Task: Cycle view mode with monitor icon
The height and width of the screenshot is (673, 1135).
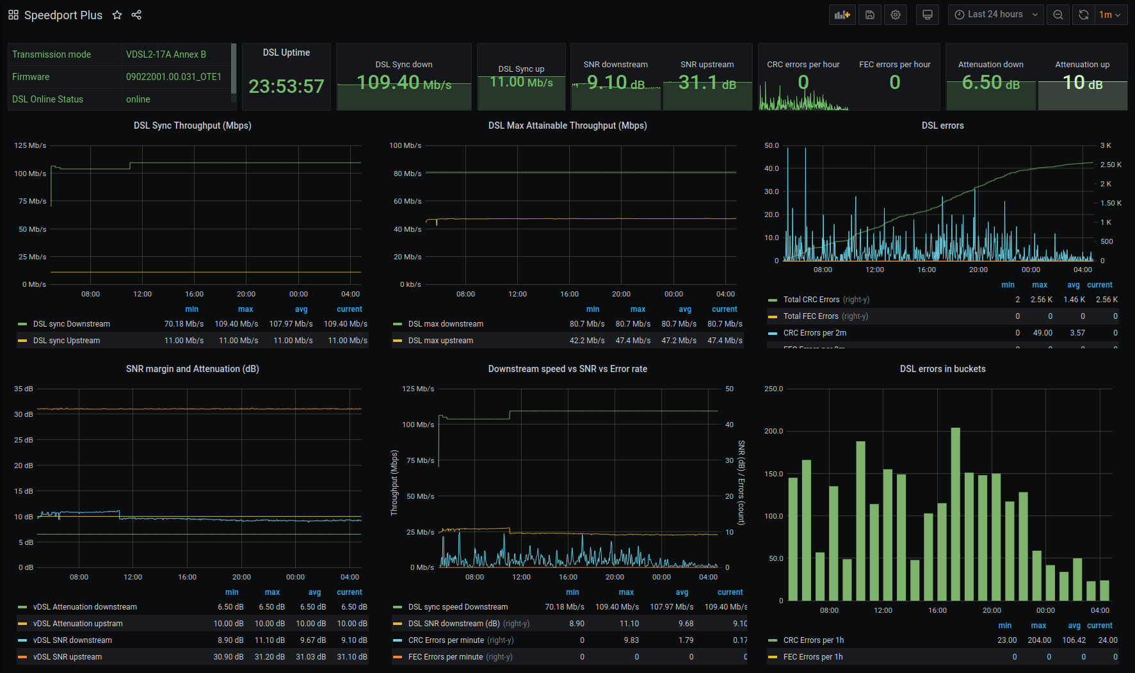Action: click(928, 15)
